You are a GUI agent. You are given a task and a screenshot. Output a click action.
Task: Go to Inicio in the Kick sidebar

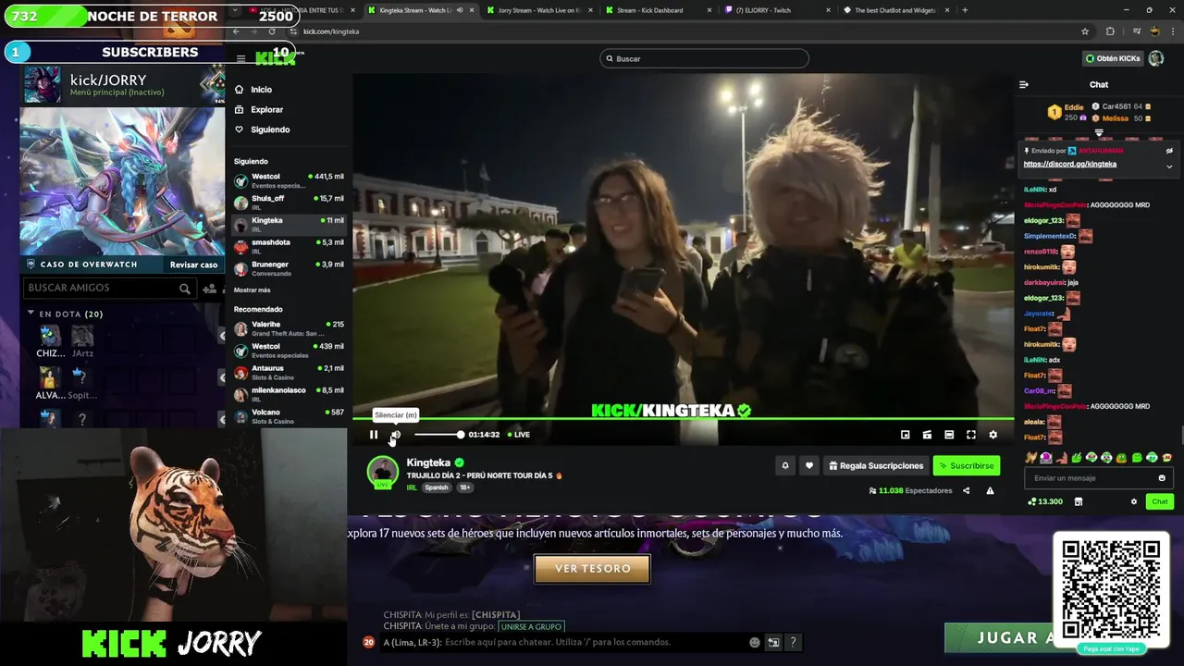point(253,90)
